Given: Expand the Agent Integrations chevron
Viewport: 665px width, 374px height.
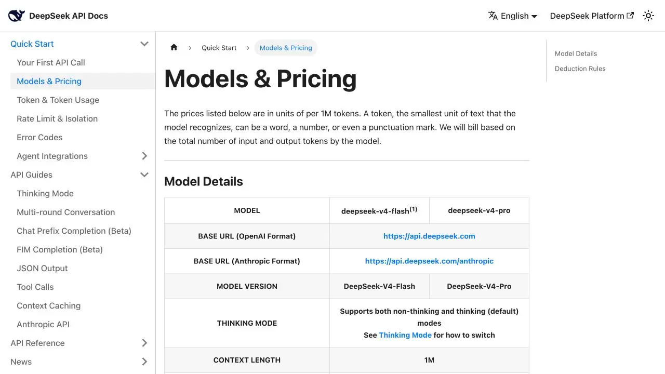Looking at the screenshot, I should (x=144, y=156).
